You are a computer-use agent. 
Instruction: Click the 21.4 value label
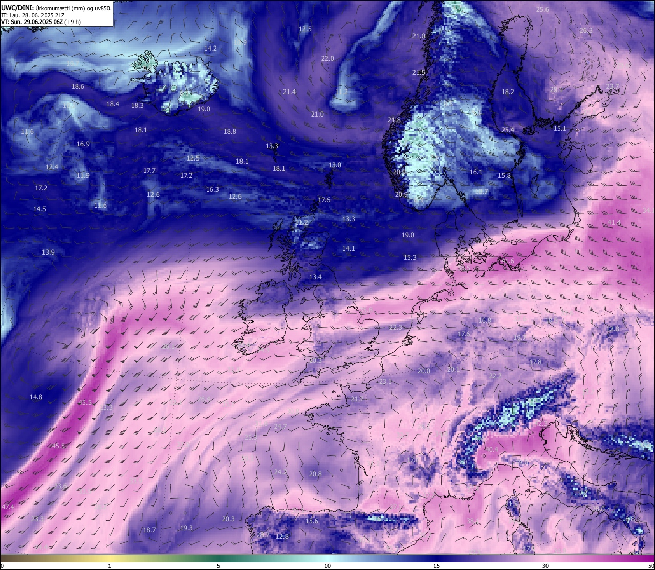point(289,92)
